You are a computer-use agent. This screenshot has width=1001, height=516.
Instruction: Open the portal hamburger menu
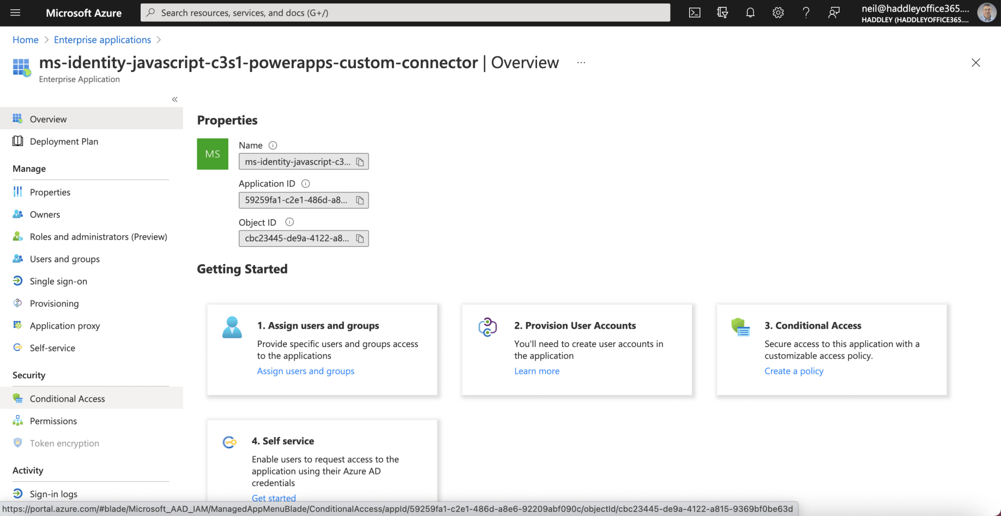(x=15, y=13)
